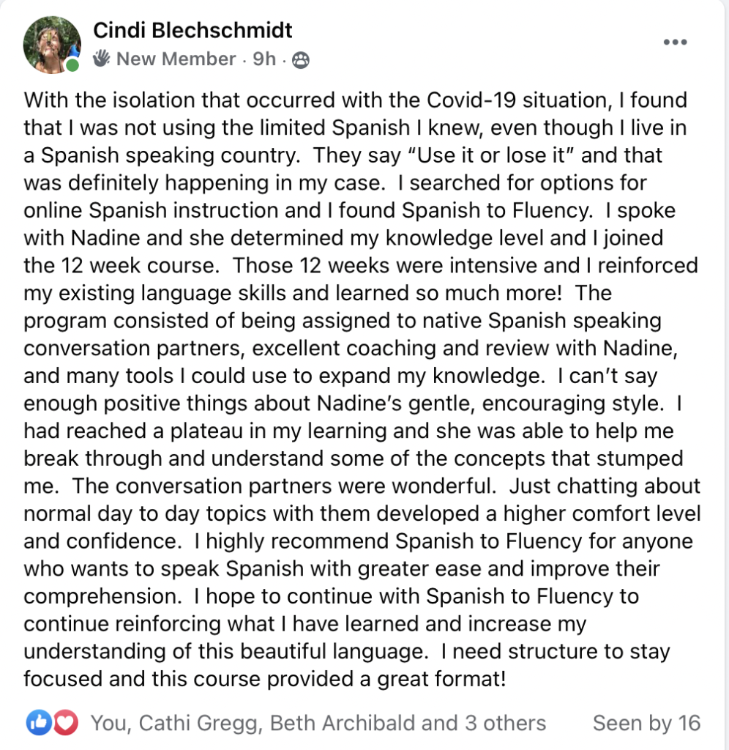This screenshot has height=750, width=729.
Task: Click the blue thumbs-up Like reaction icon
Action: click(39, 723)
